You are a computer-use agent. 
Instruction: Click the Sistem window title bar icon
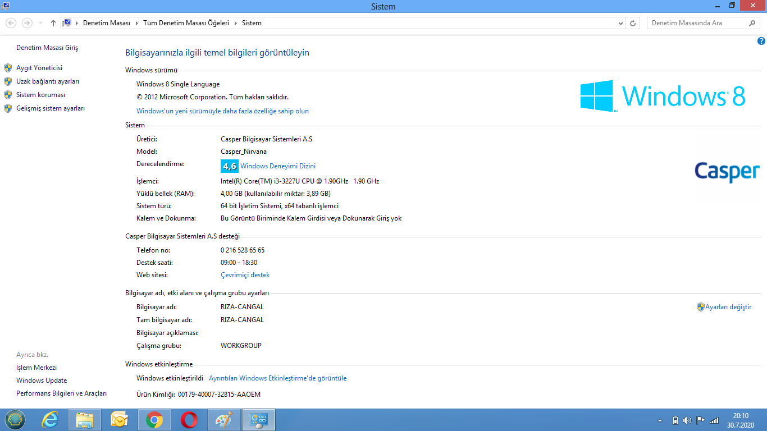click(x=5, y=6)
